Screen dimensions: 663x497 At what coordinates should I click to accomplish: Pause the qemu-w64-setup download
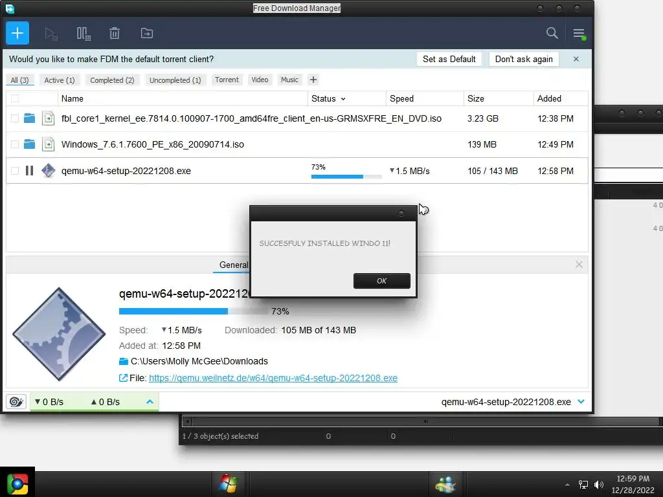[29, 170]
